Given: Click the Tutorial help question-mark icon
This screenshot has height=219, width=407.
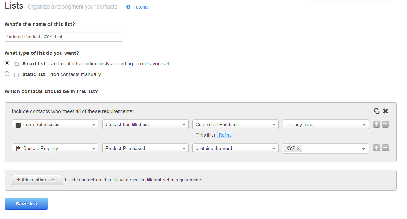Looking at the screenshot, I should click(x=128, y=7).
